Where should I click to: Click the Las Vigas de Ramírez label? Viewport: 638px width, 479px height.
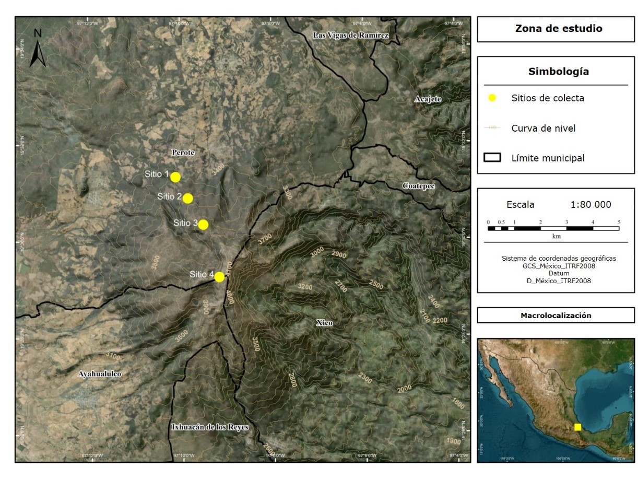(351, 35)
